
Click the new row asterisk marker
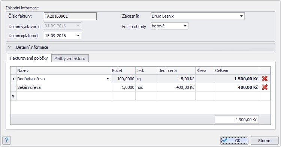click(13, 96)
